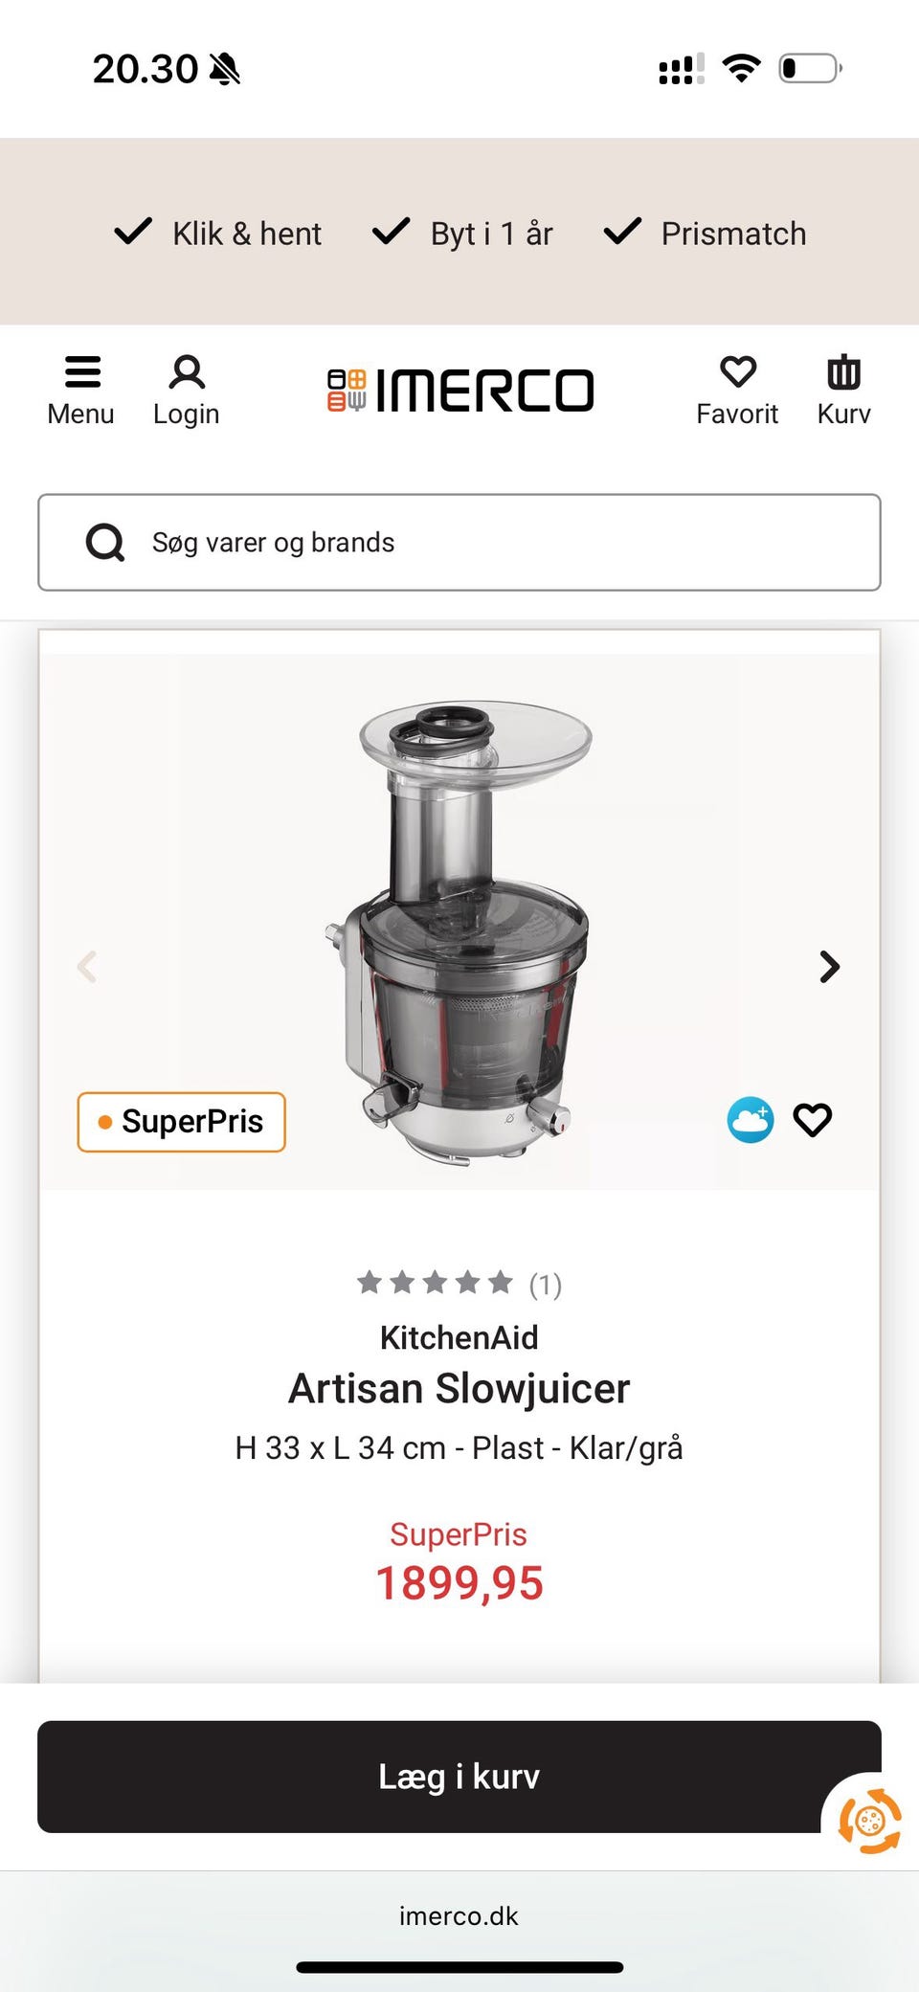Tap the orange cookie settings icon

[x=869, y=1821]
